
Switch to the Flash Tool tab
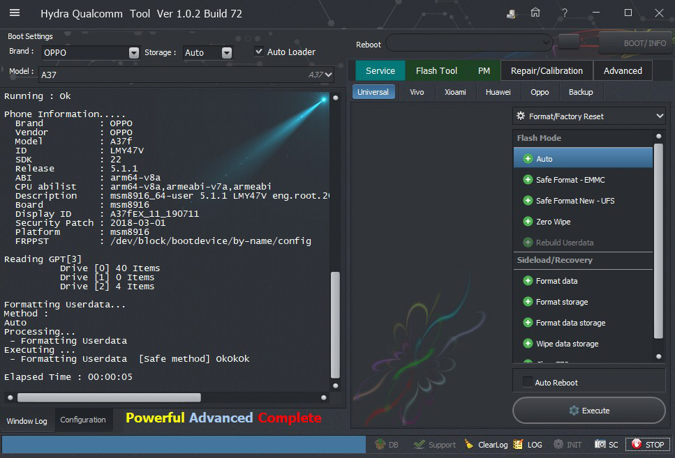(x=436, y=70)
